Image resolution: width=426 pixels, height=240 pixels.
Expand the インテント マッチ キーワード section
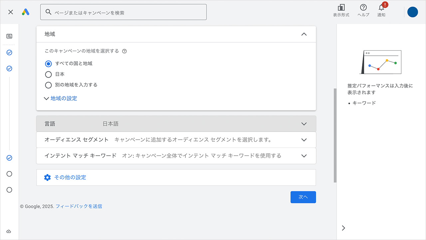tap(304, 156)
